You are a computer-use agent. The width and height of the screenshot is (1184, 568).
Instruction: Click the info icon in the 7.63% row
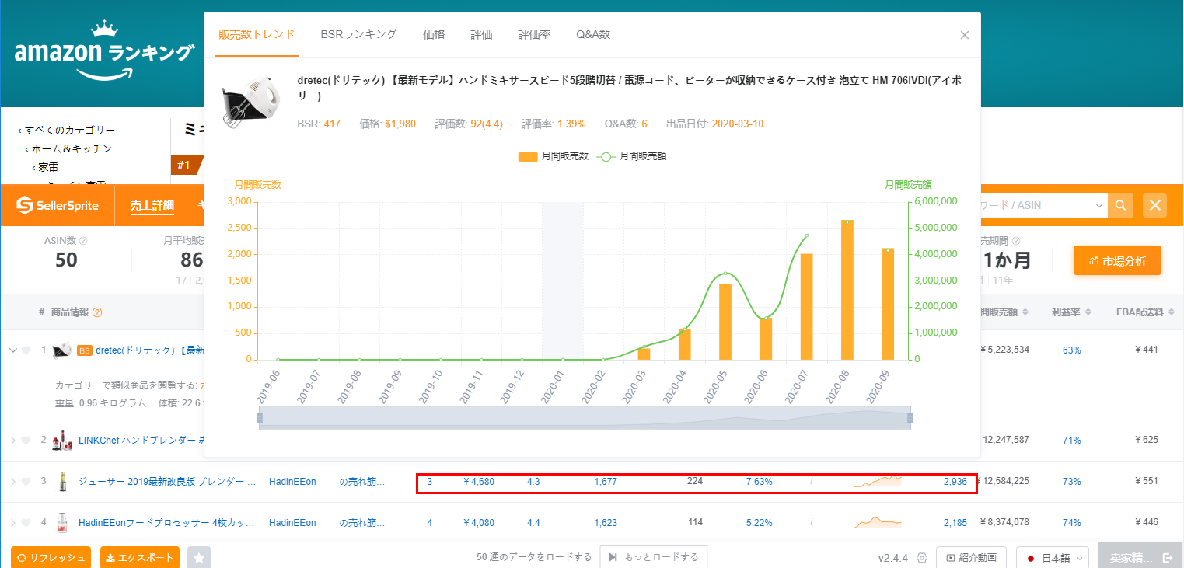pyautogui.click(x=811, y=482)
